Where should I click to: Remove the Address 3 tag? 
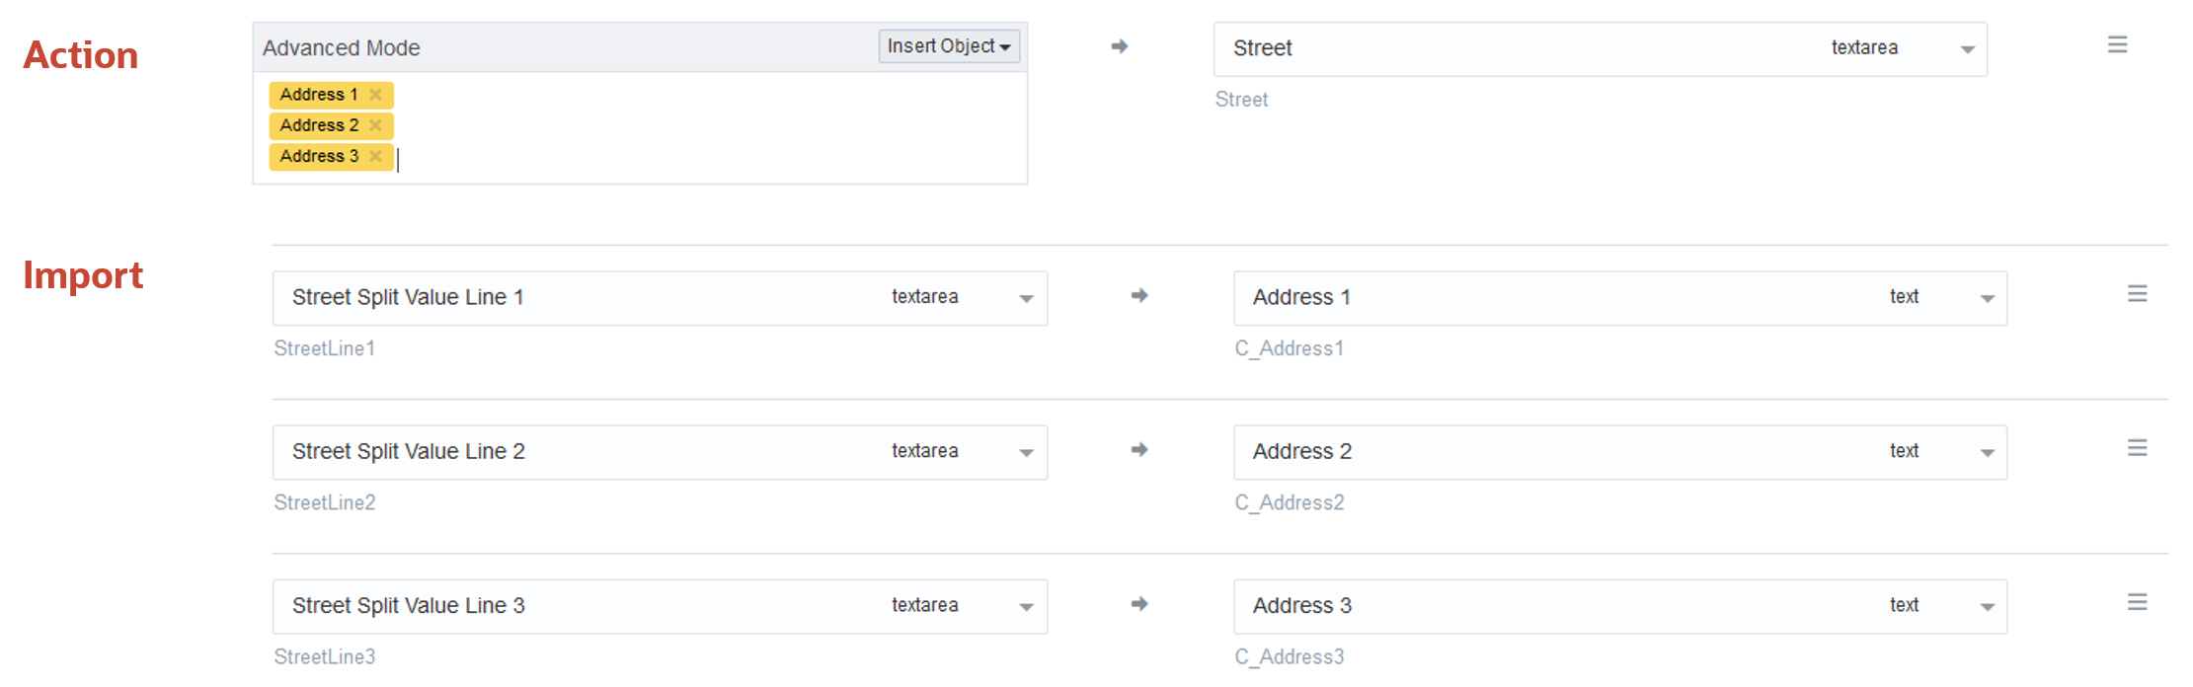click(x=375, y=156)
